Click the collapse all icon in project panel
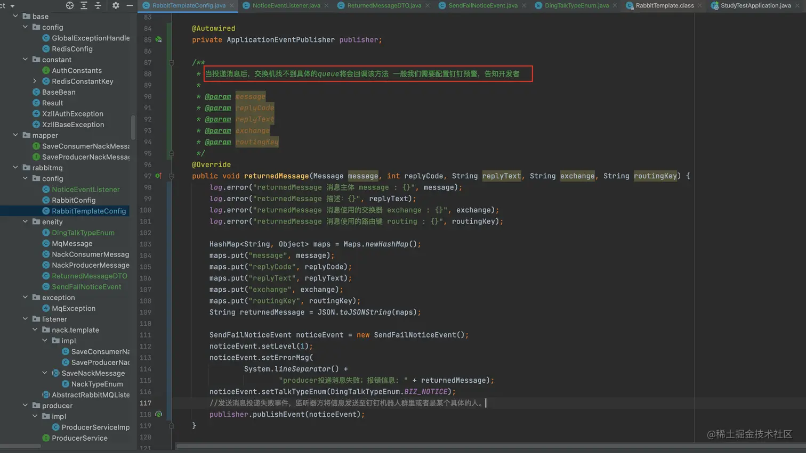 tap(98, 5)
